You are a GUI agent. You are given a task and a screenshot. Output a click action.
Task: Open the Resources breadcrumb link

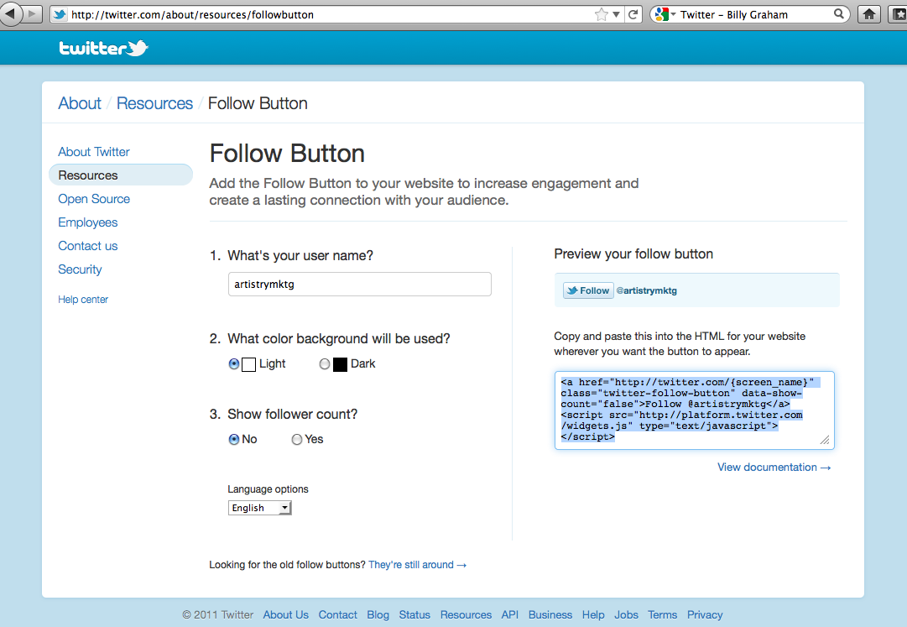point(154,103)
